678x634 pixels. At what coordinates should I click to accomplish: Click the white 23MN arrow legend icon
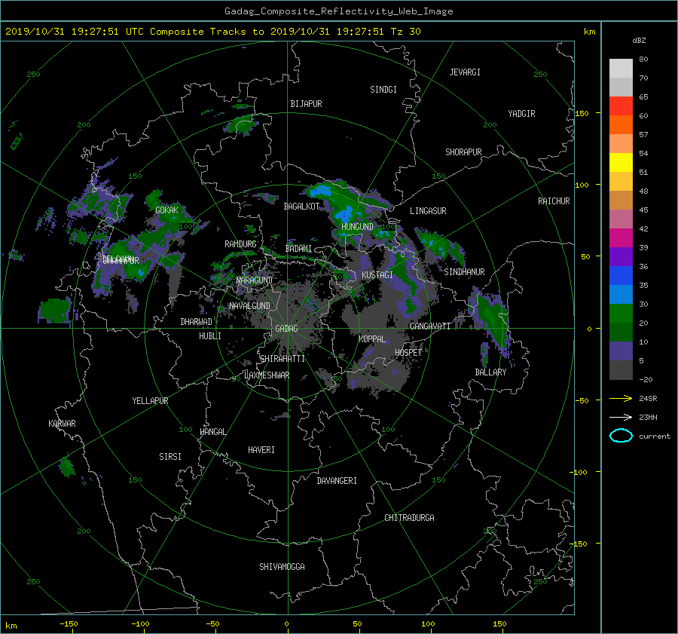[621, 417]
